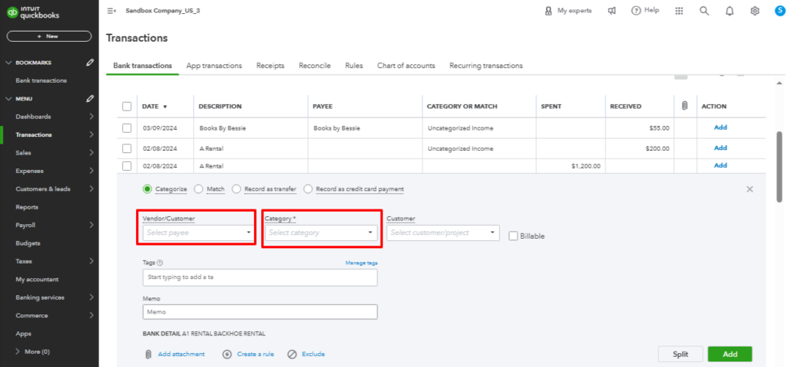Expand More (0) in sidebar
Viewport: 791px width, 367px height.
click(x=32, y=352)
